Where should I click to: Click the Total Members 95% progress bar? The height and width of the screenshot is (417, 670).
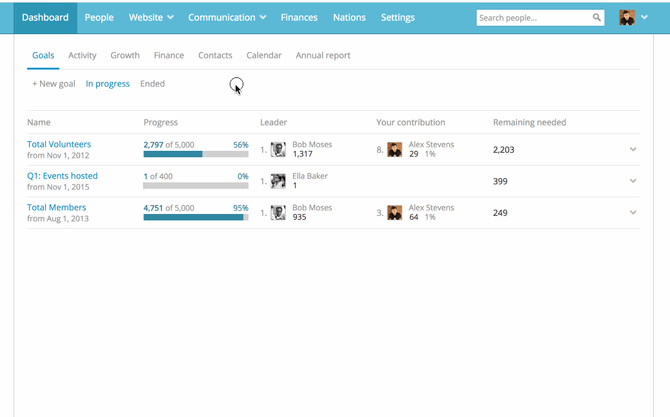click(196, 217)
